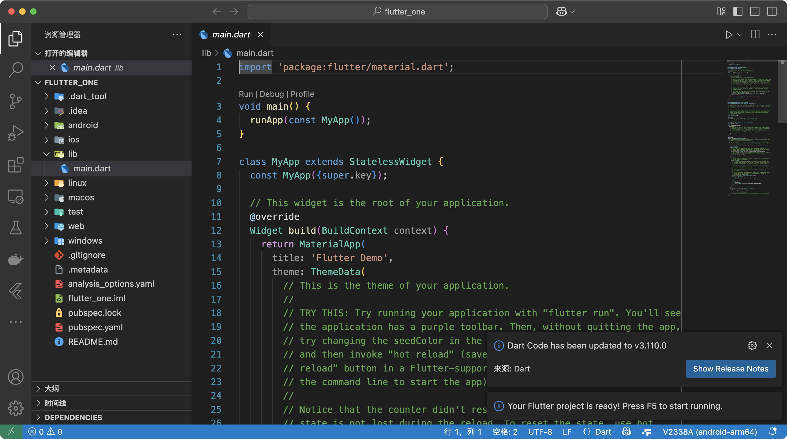Image resolution: width=787 pixels, height=439 pixels.
Task: Open the Testing view
Action: pyautogui.click(x=16, y=227)
